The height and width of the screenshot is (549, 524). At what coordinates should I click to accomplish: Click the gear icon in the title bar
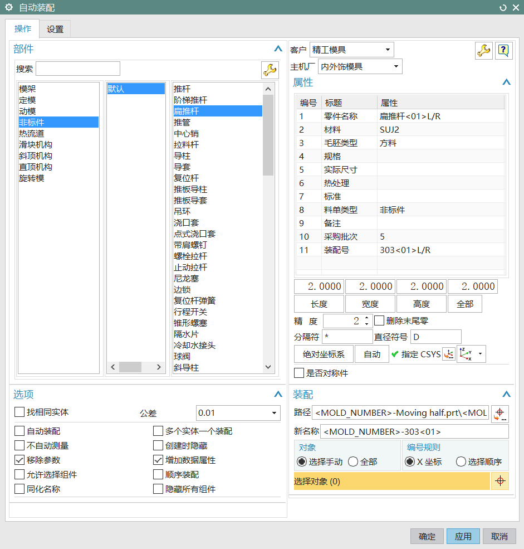click(9, 7)
